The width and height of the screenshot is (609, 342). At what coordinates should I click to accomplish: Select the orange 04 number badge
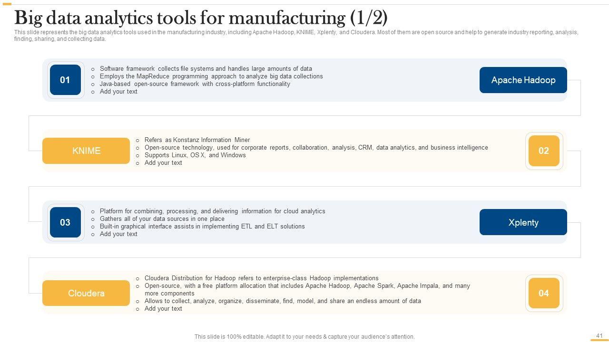[x=544, y=293]
